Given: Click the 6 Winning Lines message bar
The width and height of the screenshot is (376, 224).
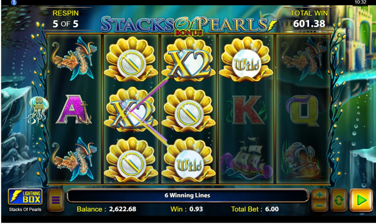Looking at the screenshot, I should coord(187,196).
